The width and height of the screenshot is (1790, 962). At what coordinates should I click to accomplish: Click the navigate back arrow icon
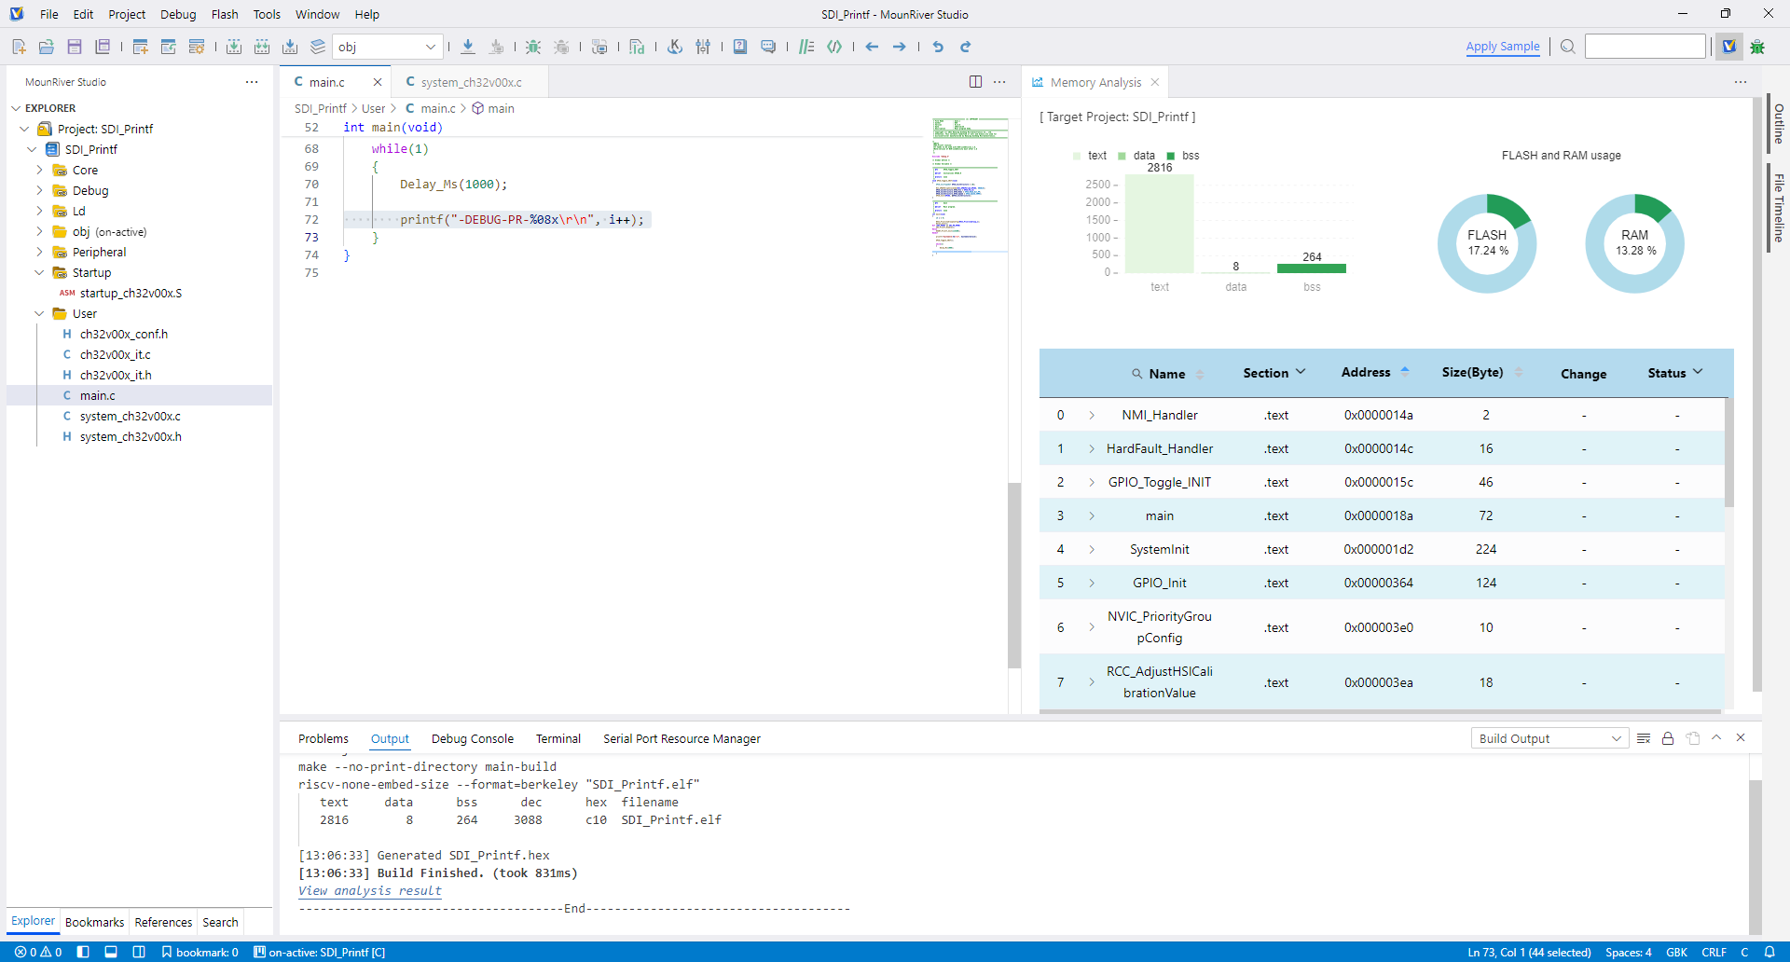pyautogui.click(x=872, y=47)
